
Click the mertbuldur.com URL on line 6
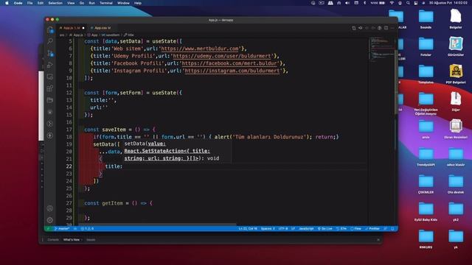point(200,49)
